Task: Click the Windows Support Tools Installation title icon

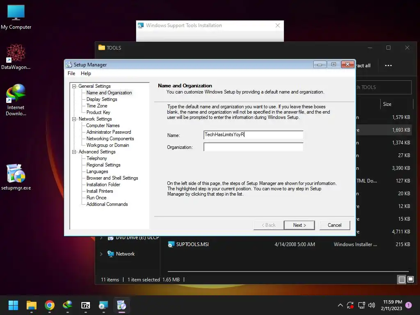Action: (x=141, y=25)
